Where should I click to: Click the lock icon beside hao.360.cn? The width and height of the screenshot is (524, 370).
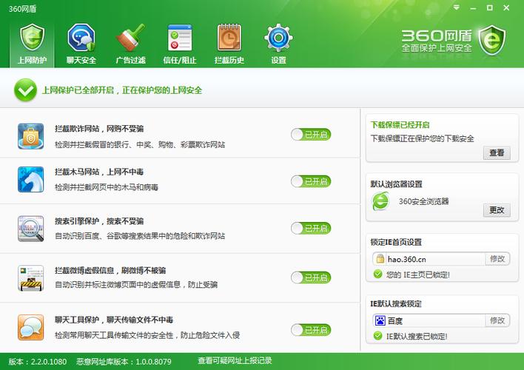[x=380, y=259]
